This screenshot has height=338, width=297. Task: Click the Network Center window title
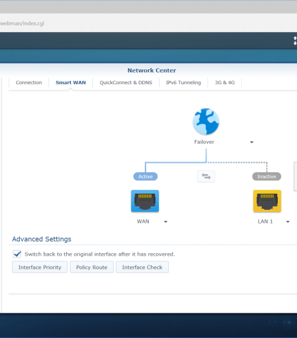coord(152,71)
